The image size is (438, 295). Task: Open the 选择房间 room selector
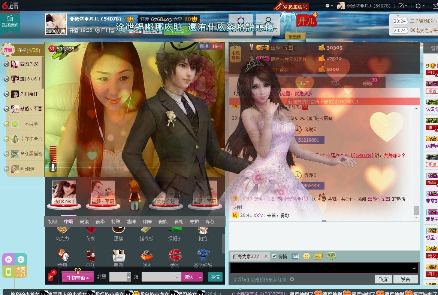click(10, 22)
